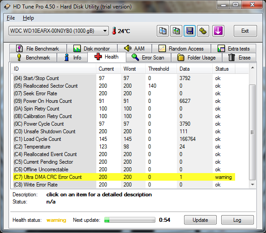Switch to the Erase tab
The height and width of the screenshot is (233, 266).
tap(239, 57)
